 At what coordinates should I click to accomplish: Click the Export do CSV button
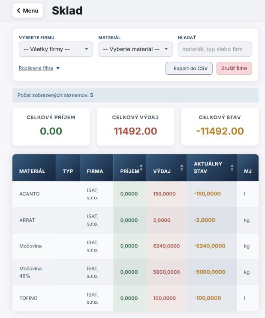point(189,68)
